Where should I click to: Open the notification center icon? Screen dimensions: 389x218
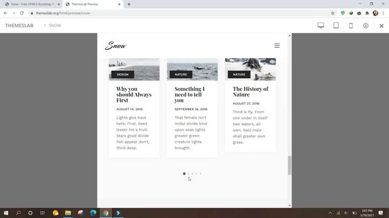pyautogui.click(x=381, y=213)
